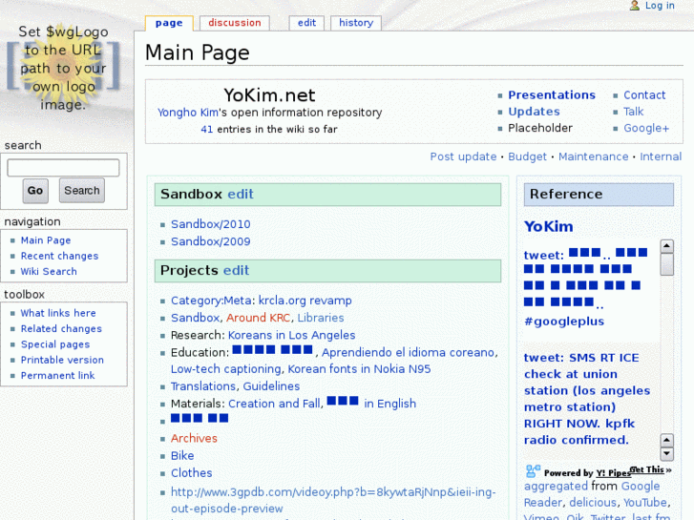Open Sandbox/2009 page

coord(211,241)
